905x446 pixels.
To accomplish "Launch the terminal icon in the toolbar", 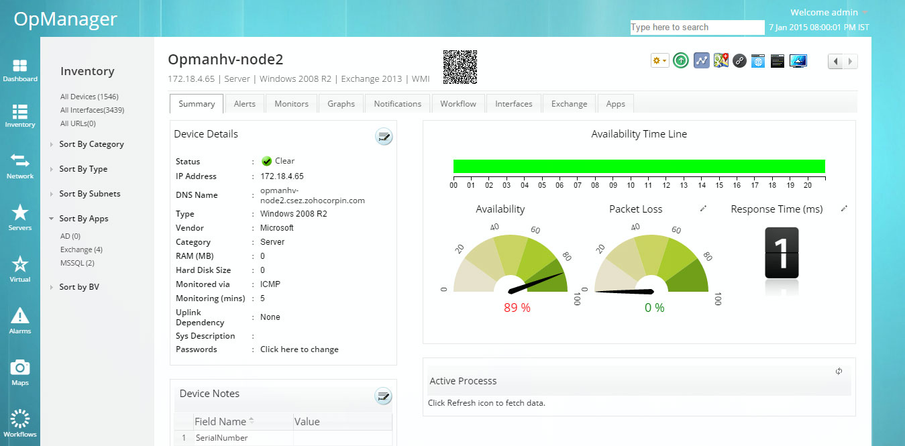I will [778, 60].
